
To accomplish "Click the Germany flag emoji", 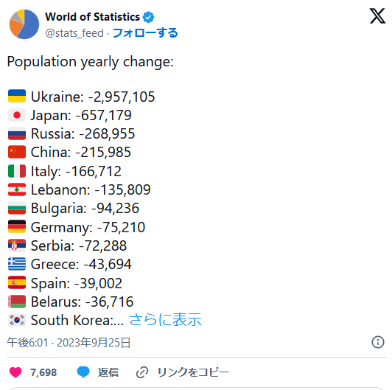I will coord(17,226).
